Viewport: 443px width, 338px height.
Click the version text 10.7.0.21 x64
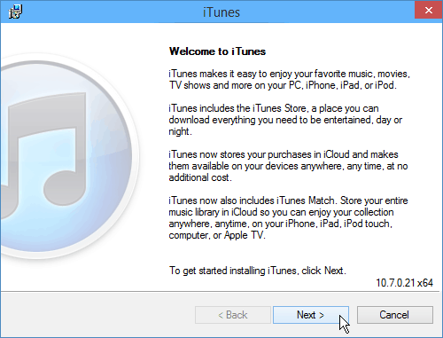tap(404, 283)
